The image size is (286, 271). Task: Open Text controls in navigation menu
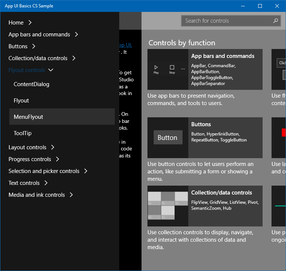[24, 183]
